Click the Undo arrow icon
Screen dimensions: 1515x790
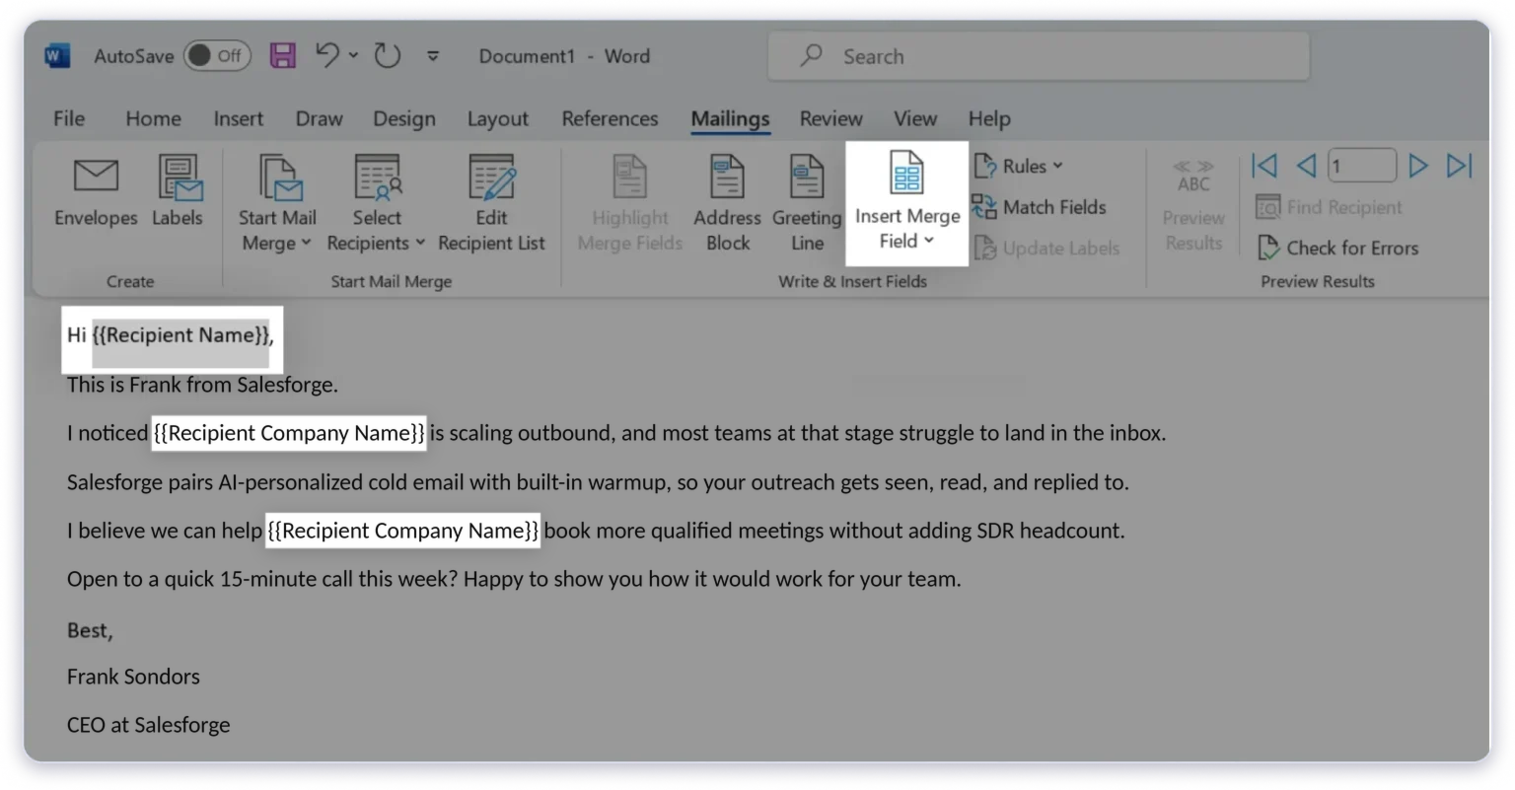pos(326,55)
